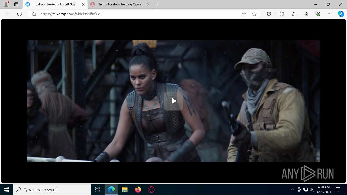Screen dimensions: 347x195
Task: Open File Explorer from taskbar
Action: 125,190
